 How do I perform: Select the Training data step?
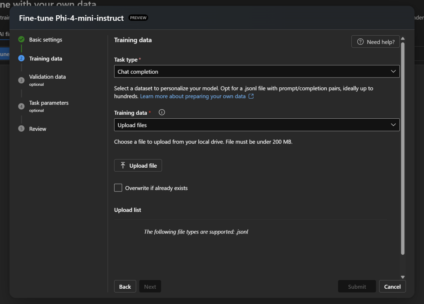46,58
